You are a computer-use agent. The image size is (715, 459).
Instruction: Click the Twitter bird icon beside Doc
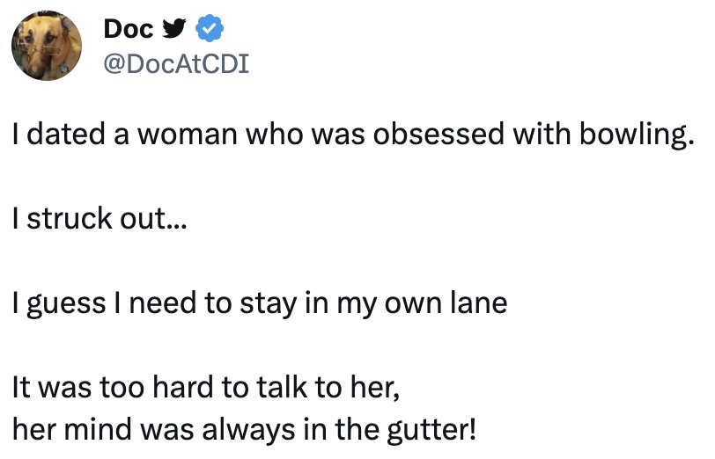click(x=174, y=28)
